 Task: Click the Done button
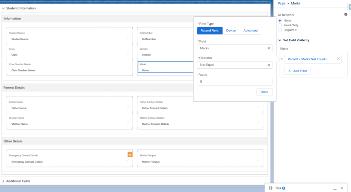click(x=264, y=92)
